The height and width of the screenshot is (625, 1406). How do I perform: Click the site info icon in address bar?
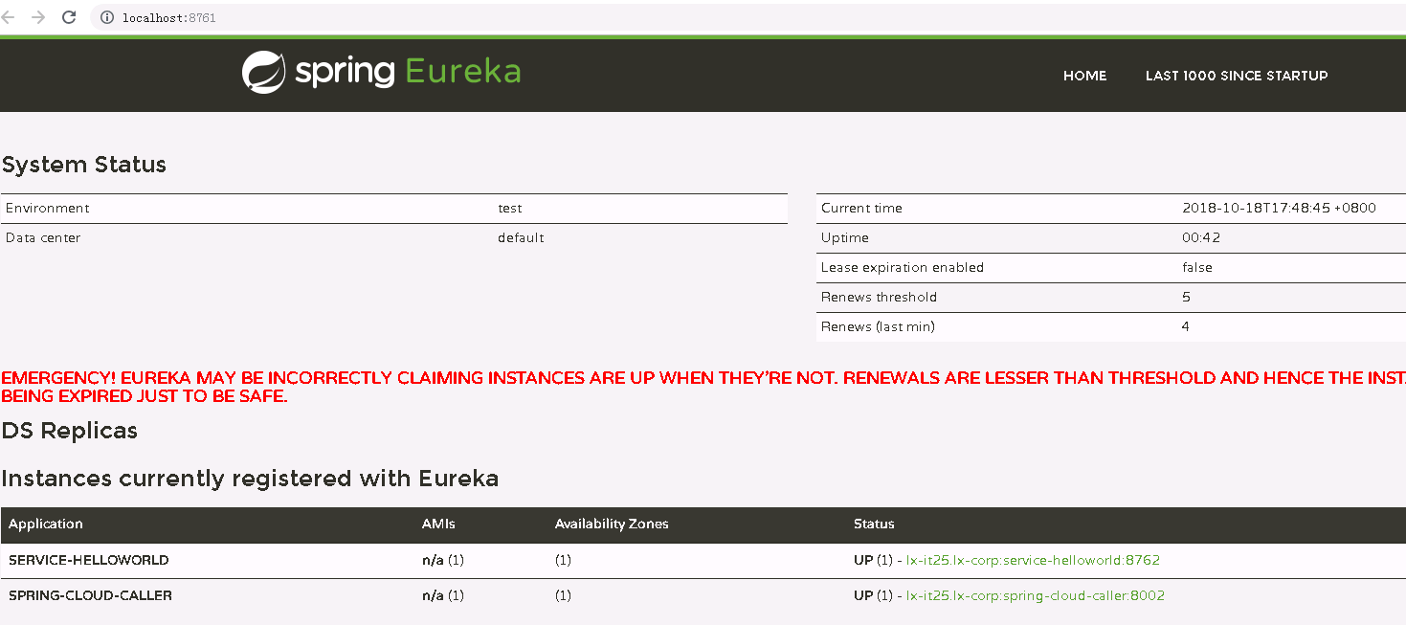(x=107, y=17)
